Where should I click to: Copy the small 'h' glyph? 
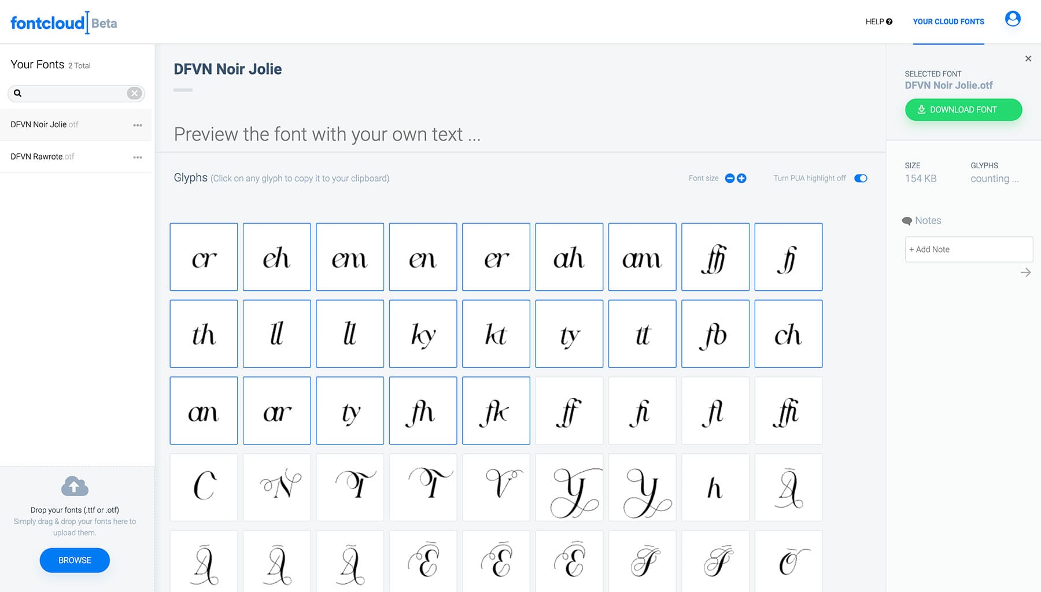[715, 487]
